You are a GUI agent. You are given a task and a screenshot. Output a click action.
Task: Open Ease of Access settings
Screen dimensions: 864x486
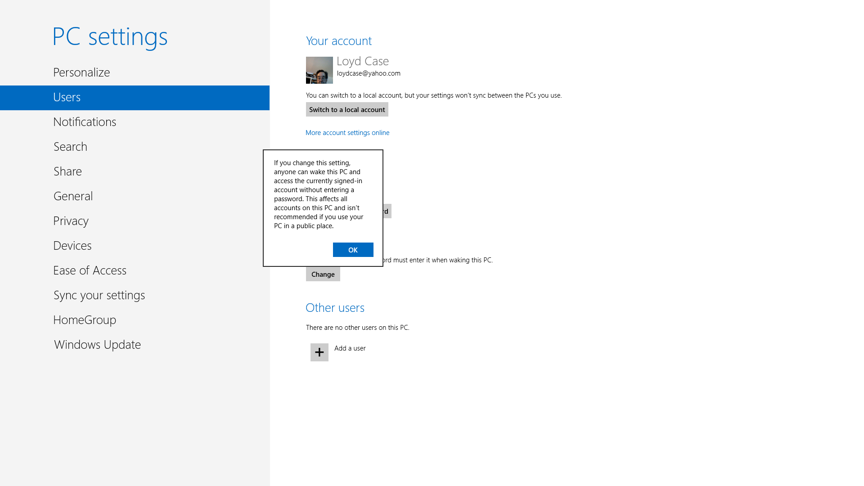(90, 270)
